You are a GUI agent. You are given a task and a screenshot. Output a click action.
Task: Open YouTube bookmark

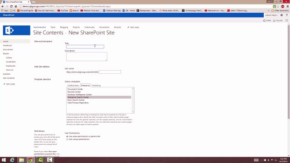coord(63,10)
